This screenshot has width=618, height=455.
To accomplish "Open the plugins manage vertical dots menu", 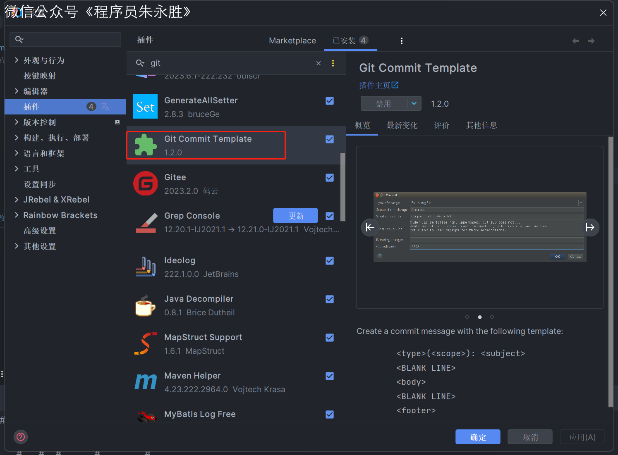I will pyautogui.click(x=401, y=40).
